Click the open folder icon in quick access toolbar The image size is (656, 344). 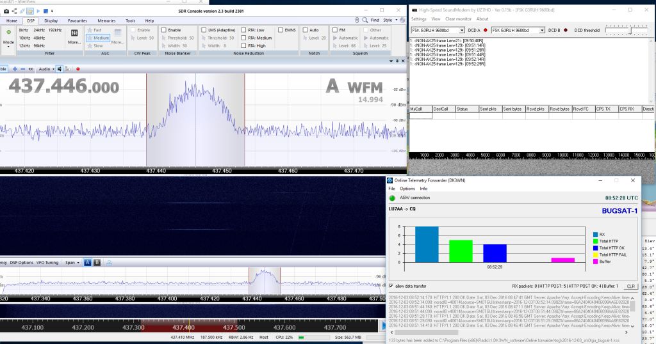(30, 11)
